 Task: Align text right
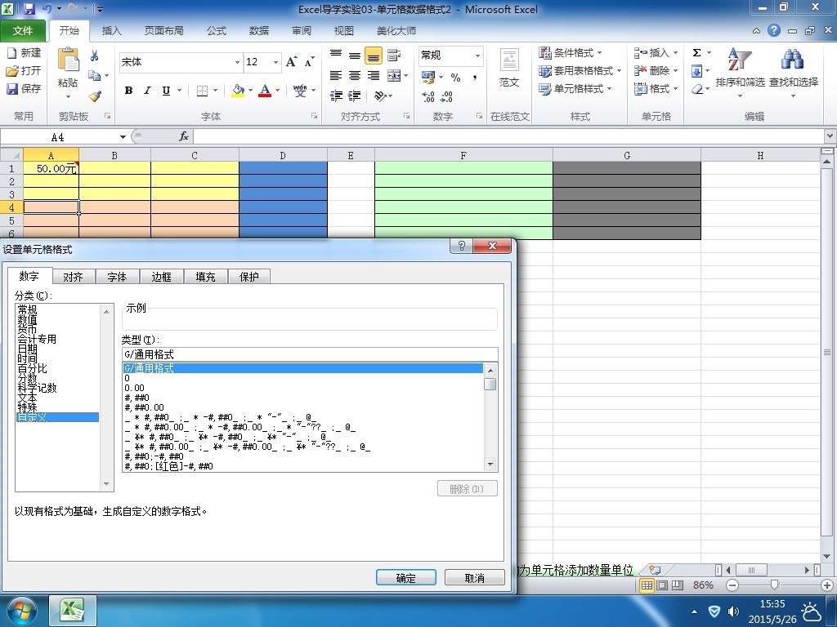[x=373, y=76]
